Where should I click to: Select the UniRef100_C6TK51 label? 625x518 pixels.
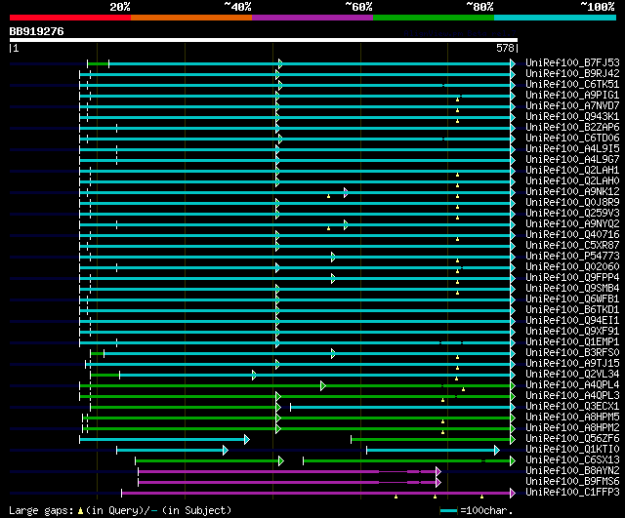point(572,85)
